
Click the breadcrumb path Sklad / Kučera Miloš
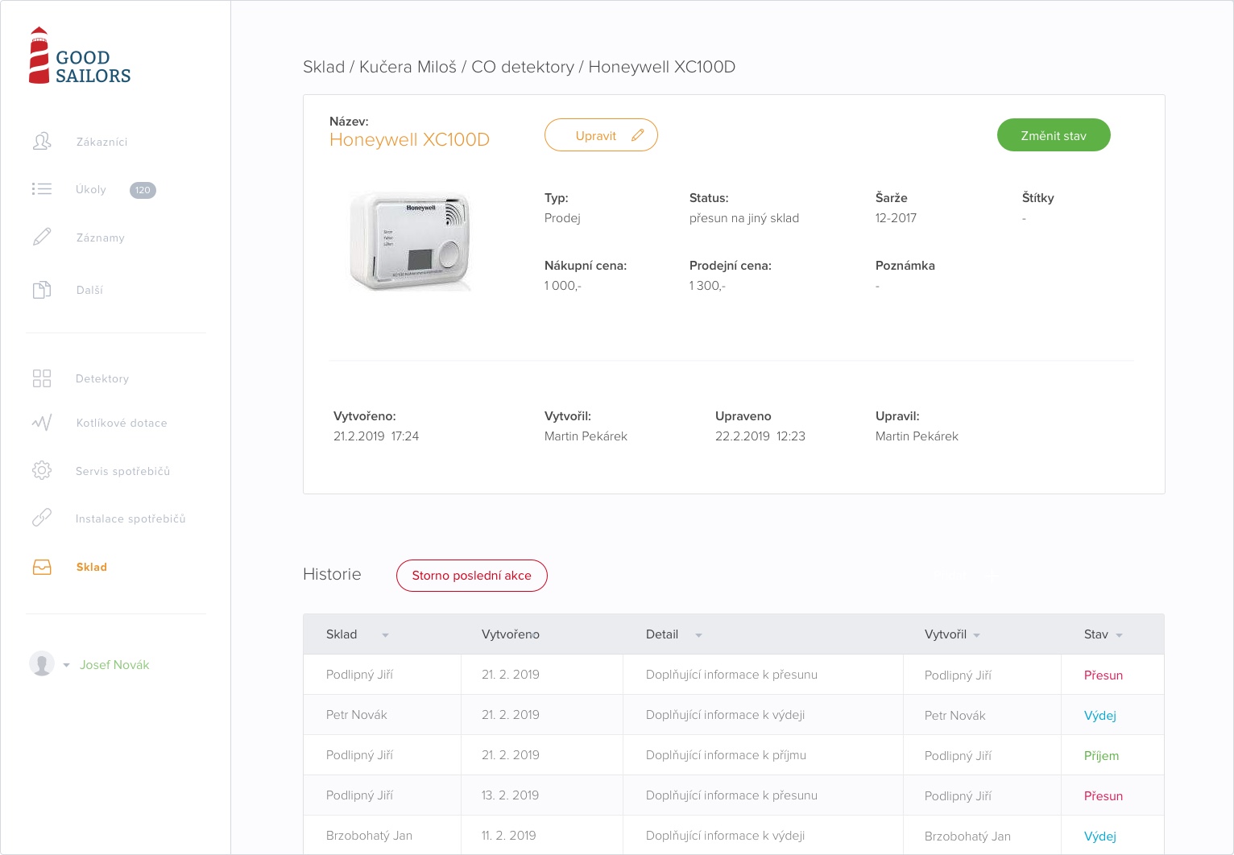379,67
